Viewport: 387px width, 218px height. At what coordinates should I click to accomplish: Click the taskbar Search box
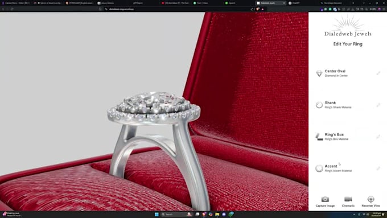pos(176,214)
